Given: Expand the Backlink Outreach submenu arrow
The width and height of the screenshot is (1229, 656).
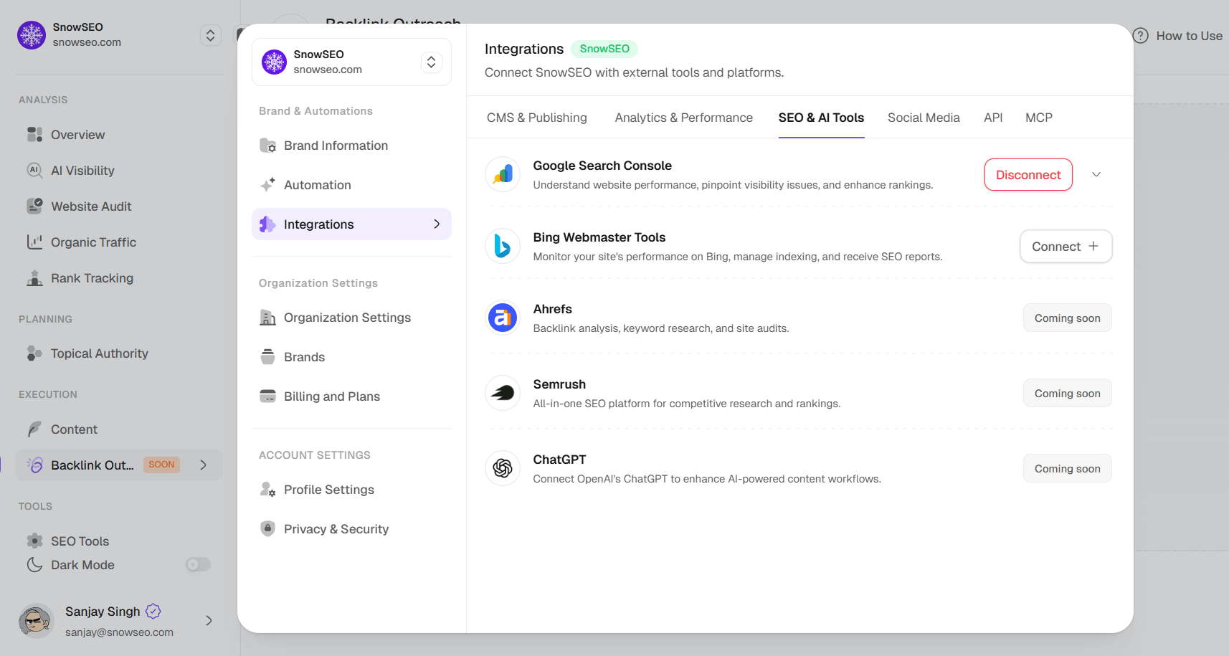Looking at the screenshot, I should pos(204,465).
